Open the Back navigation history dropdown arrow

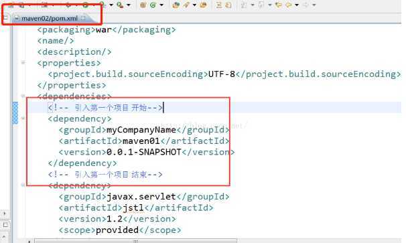coord(297,5)
